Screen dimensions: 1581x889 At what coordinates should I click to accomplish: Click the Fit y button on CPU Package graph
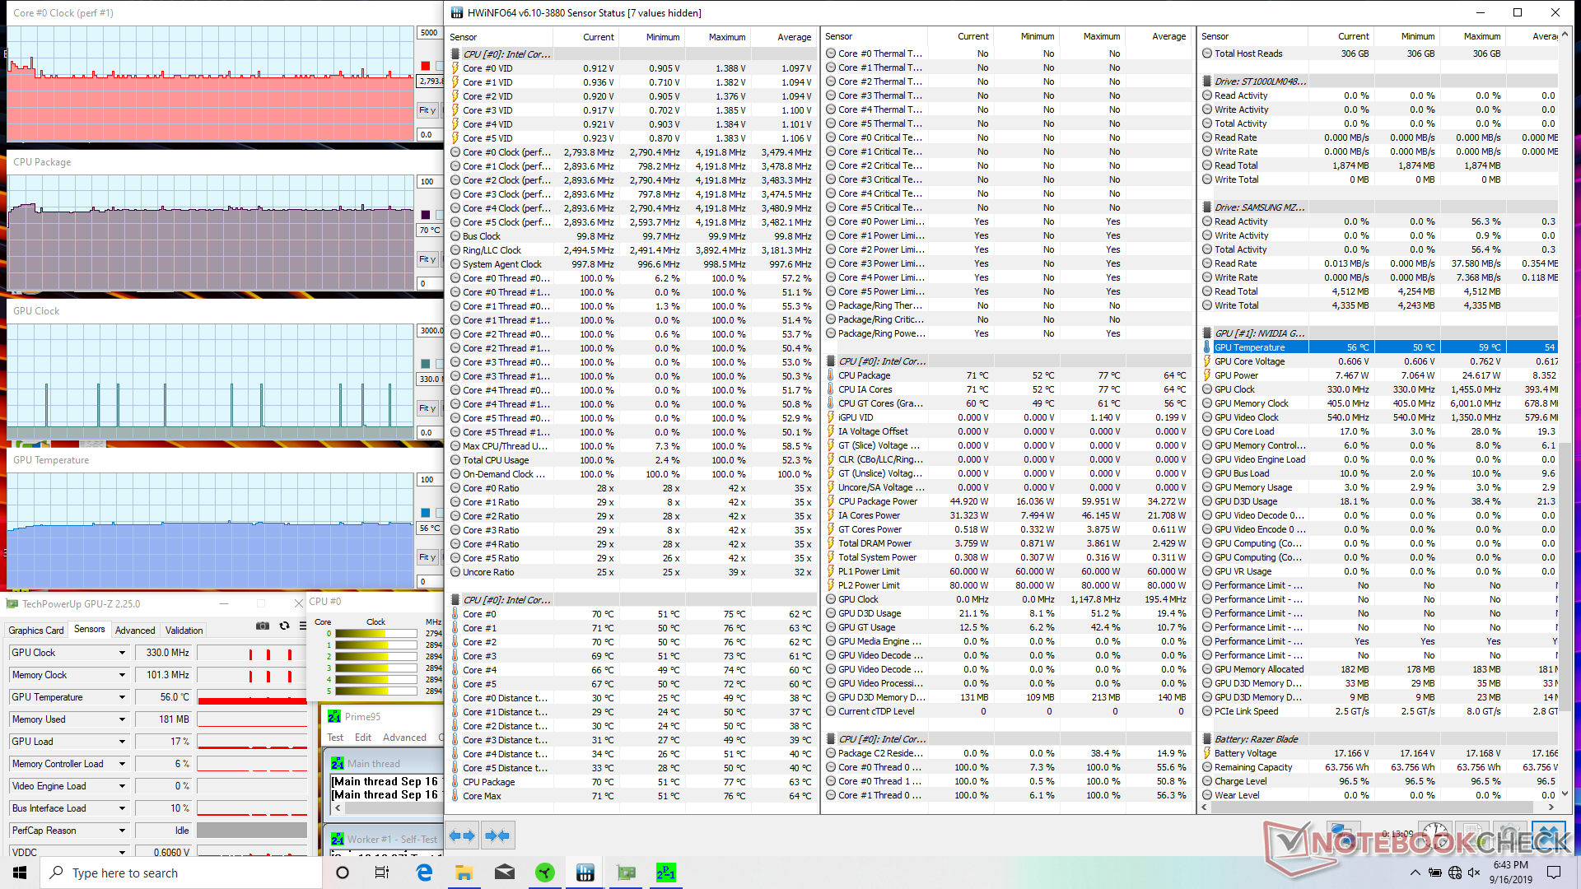click(x=427, y=259)
